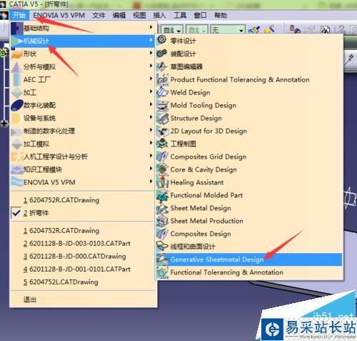Open Mold Tooling Design icon
This screenshot has height=341, width=357.
(162, 105)
